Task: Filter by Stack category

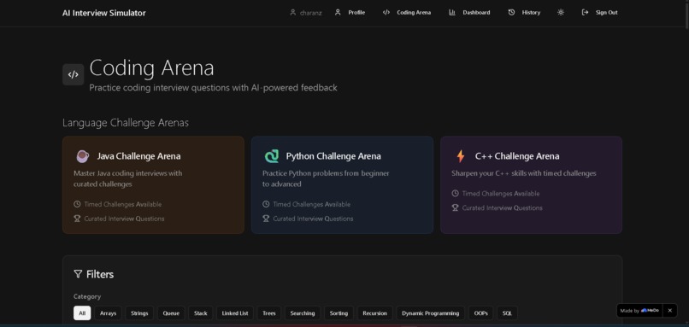Action: tap(201, 313)
